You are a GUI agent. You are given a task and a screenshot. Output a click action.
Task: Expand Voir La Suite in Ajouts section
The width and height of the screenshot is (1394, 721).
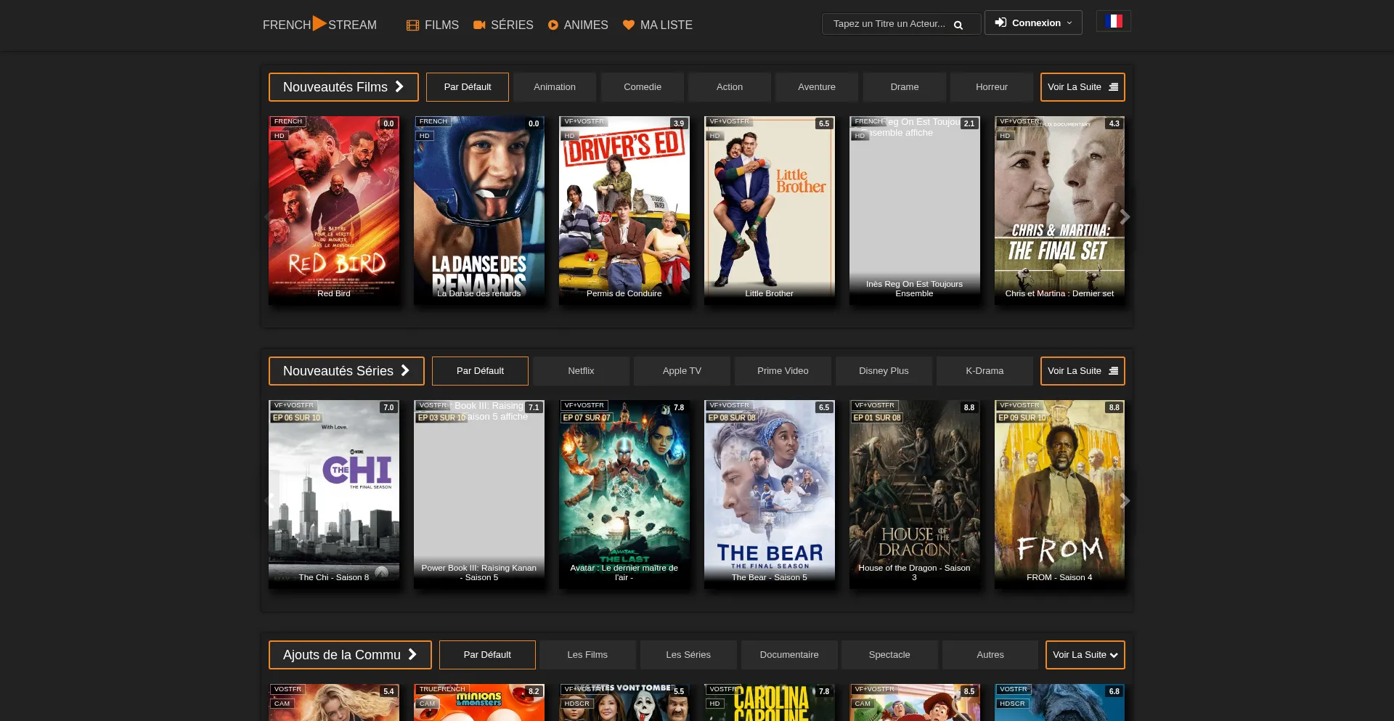[x=1085, y=655]
